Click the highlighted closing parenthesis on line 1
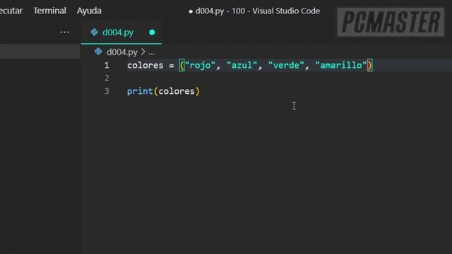 370,66
